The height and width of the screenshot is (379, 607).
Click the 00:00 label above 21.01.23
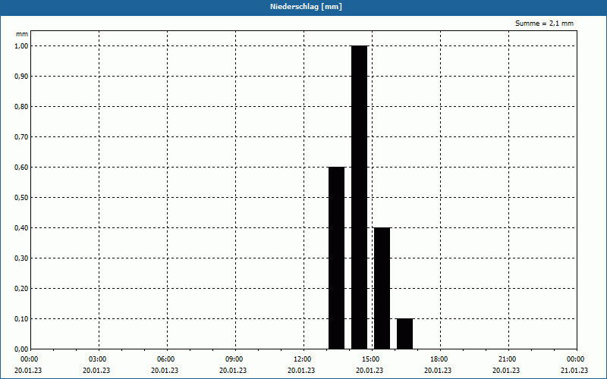[576, 359]
